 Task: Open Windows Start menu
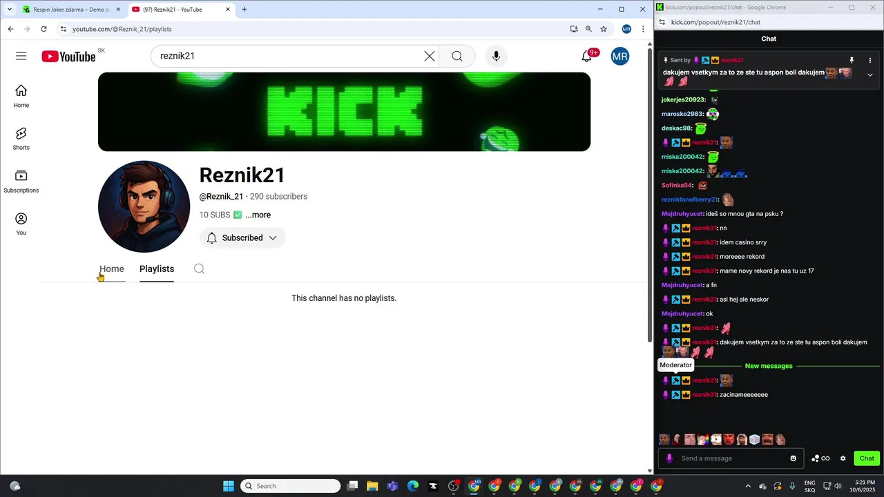click(x=229, y=486)
